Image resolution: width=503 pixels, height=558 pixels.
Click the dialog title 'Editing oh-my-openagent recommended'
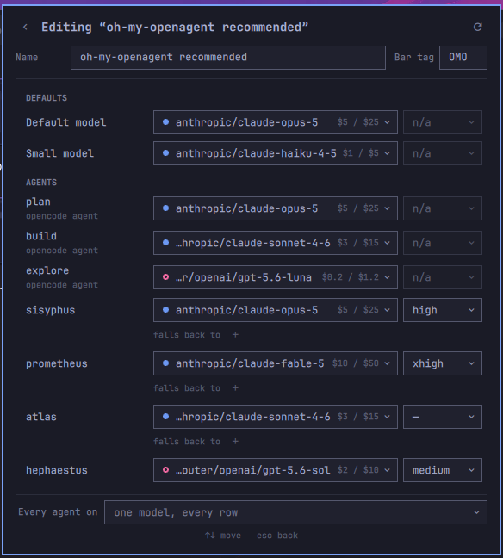(x=175, y=28)
